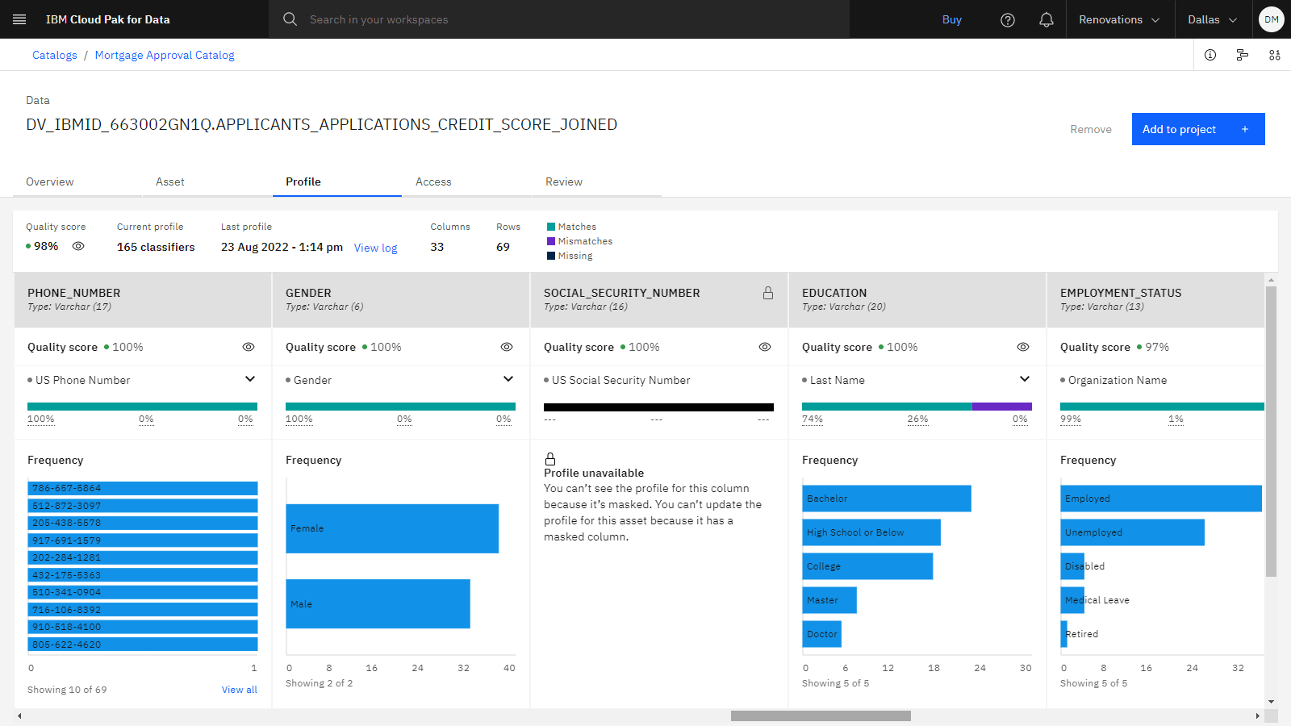Click Add to project button
The height and width of the screenshot is (726, 1291).
(x=1198, y=129)
